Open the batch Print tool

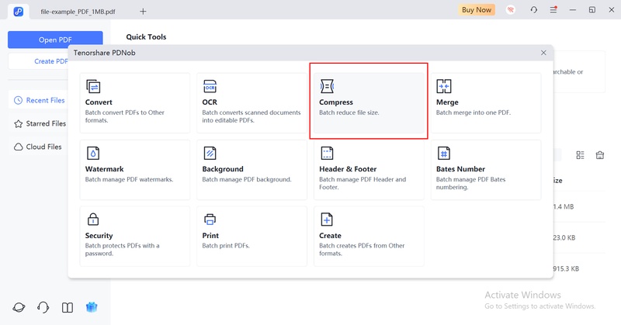[252, 236]
